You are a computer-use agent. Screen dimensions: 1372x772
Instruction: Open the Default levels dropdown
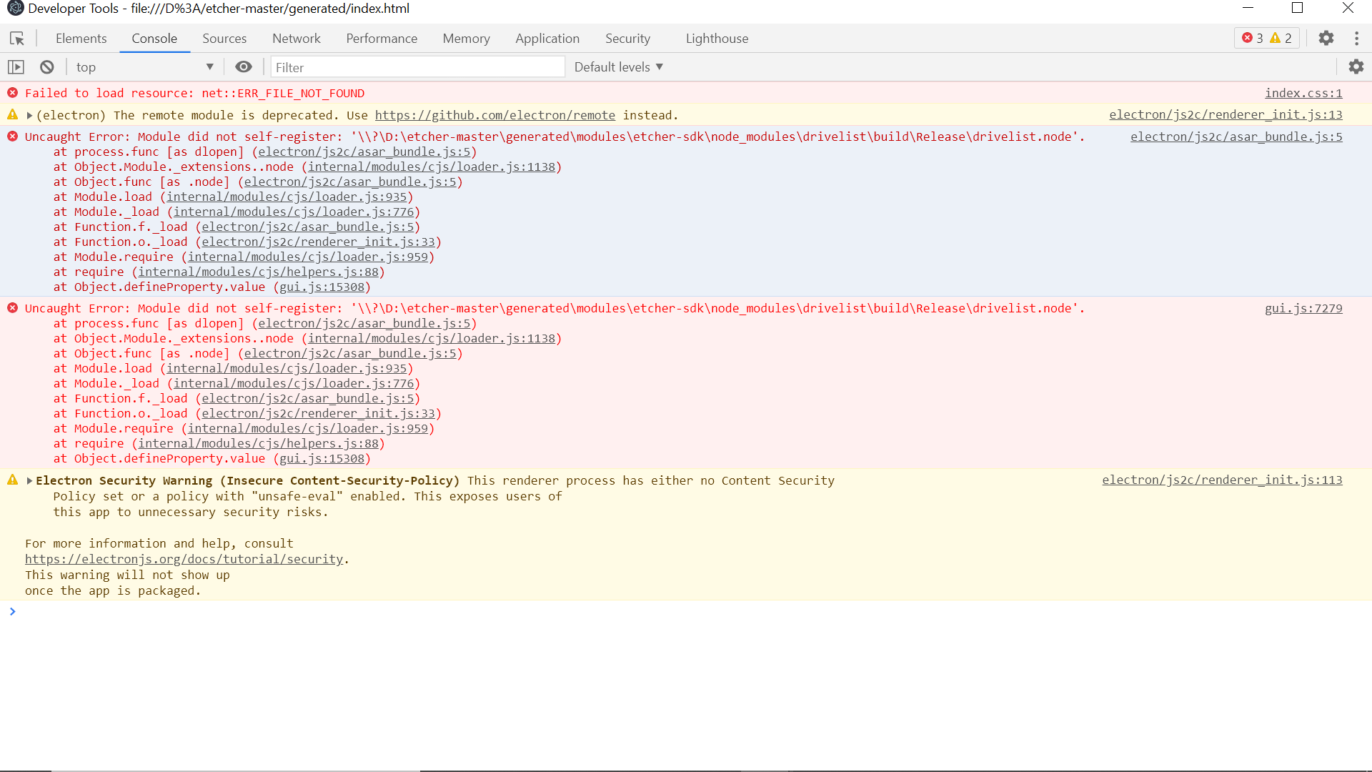tap(617, 66)
